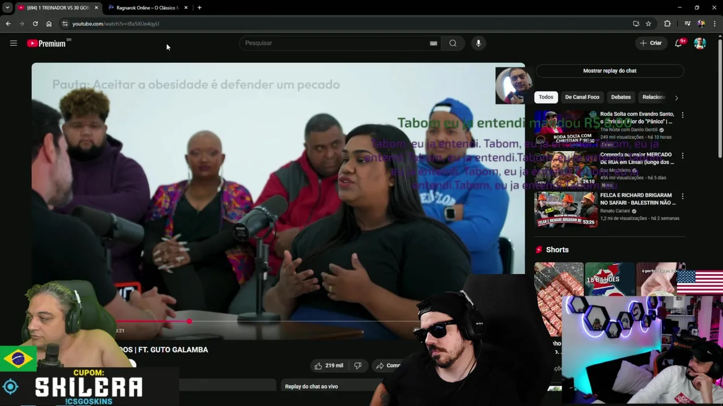Image resolution: width=723 pixels, height=406 pixels.
Task: Click the red playhead on video timeline
Action: point(189,321)
